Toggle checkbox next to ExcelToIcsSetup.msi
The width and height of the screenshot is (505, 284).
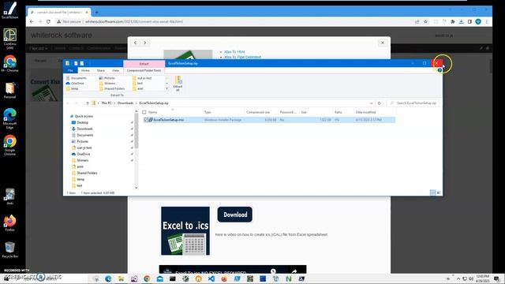point(145,120)
